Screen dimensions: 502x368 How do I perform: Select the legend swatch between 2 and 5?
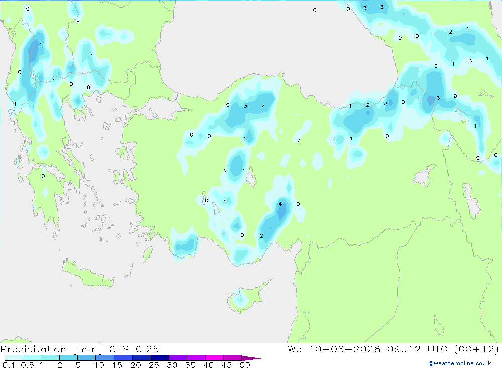pyautogui.click(x=68, y=358)
